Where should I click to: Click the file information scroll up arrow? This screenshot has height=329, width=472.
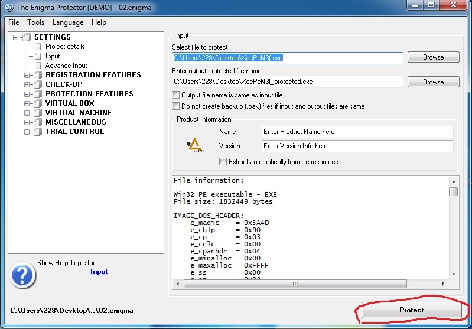click(x=454, y=182)
